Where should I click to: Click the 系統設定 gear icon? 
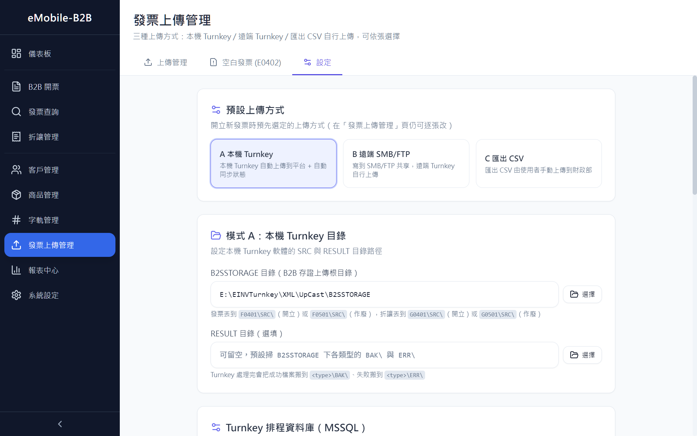[x=16, y=295]
